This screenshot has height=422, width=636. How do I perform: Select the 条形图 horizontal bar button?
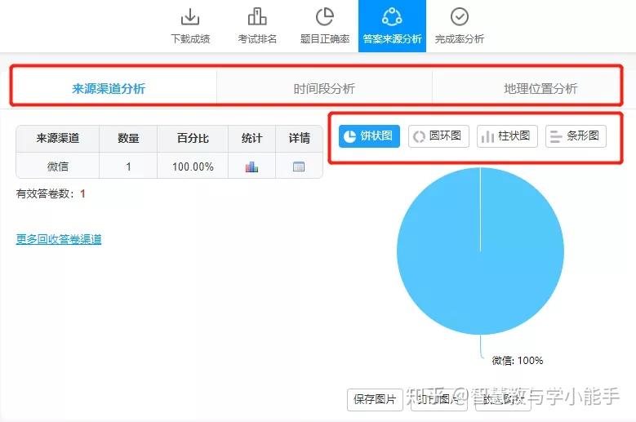coord(576,136)
